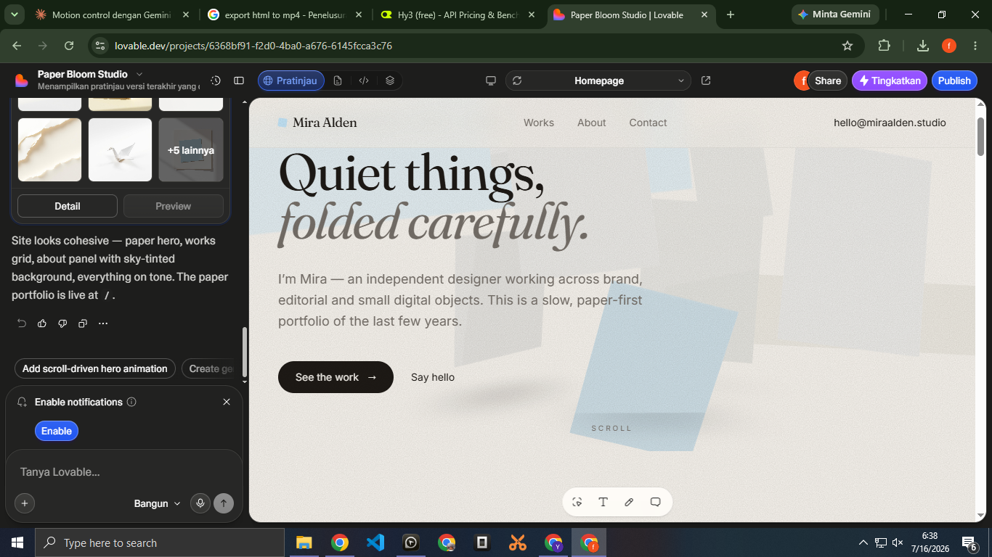Click the desktop device preview icon

[x=491, y=81]
